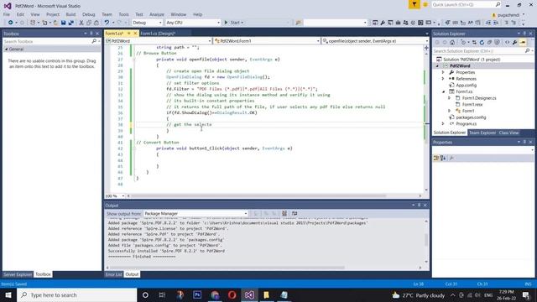The height and width of the screenshot is (302, 537).
Task: Click the Categorized icon in Properties panel
Action: tap(436, 158)
